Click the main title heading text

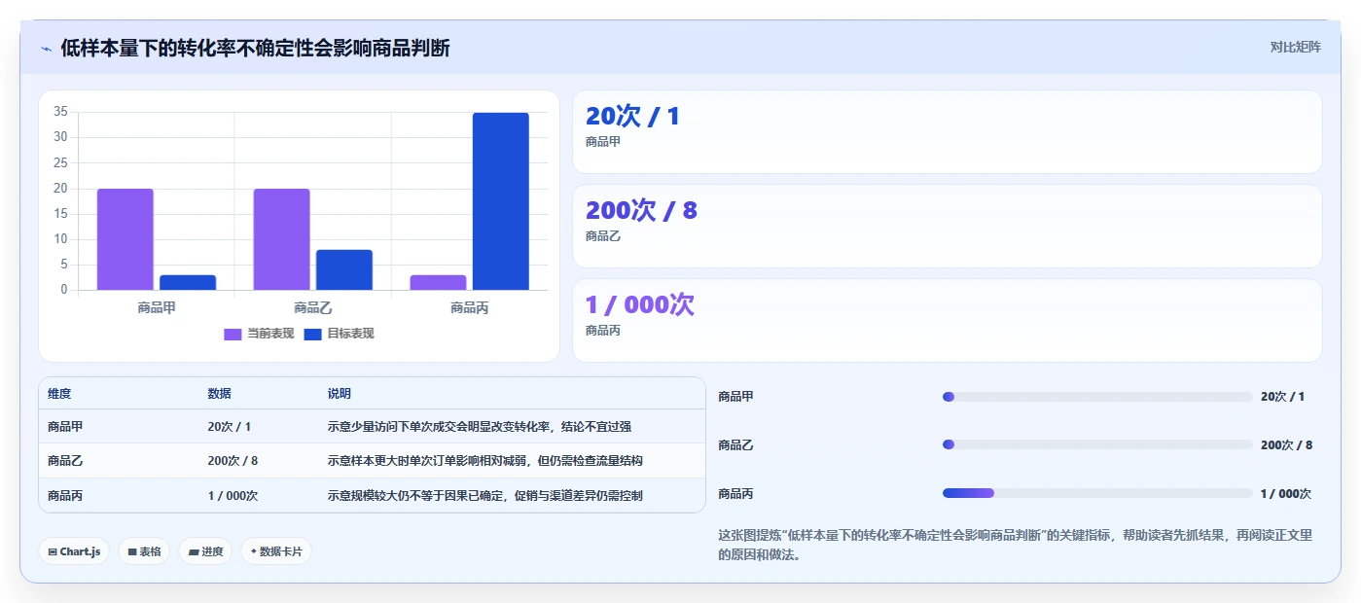coord(255,48)
